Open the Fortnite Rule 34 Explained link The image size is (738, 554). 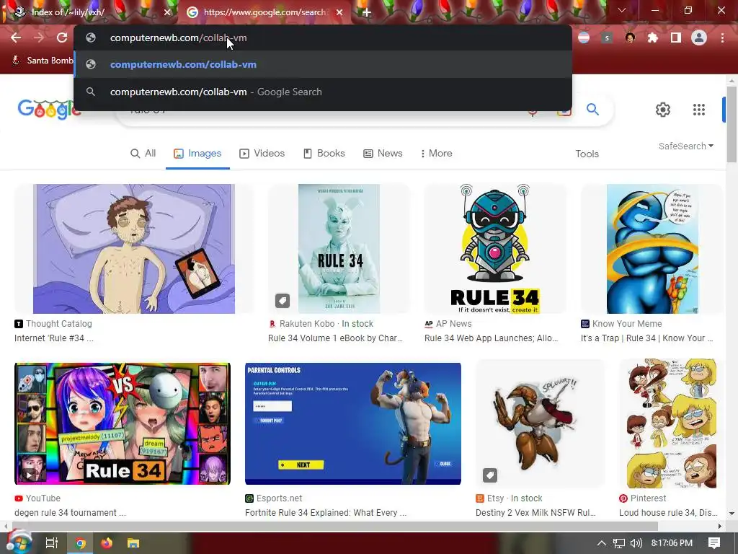click(326, 513)
